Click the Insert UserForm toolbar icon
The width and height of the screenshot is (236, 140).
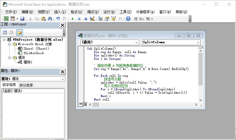[13, 19]
